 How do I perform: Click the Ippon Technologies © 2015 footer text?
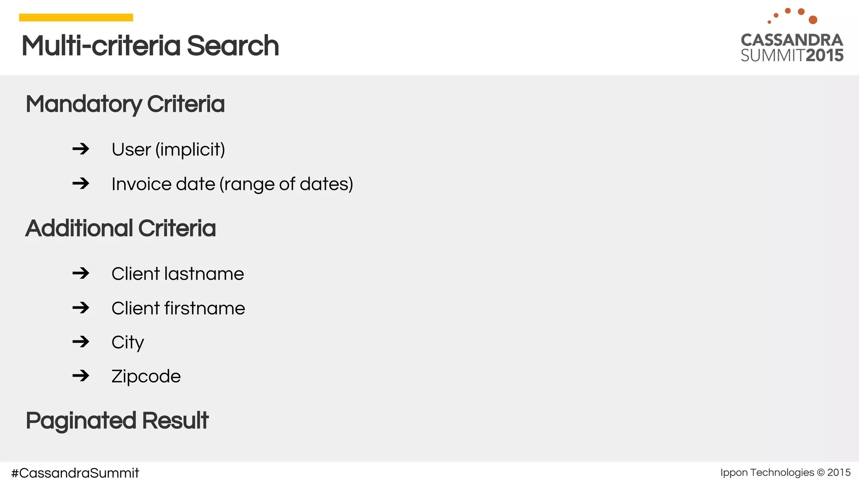click(785, 473)
